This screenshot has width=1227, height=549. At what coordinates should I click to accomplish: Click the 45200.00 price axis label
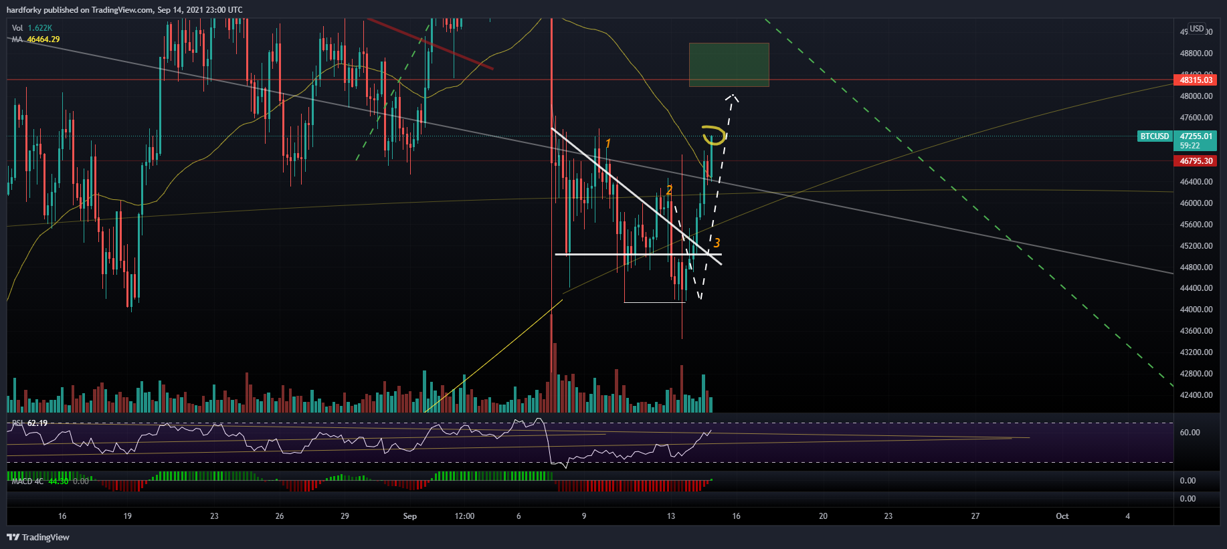(x=1196, y=246)
